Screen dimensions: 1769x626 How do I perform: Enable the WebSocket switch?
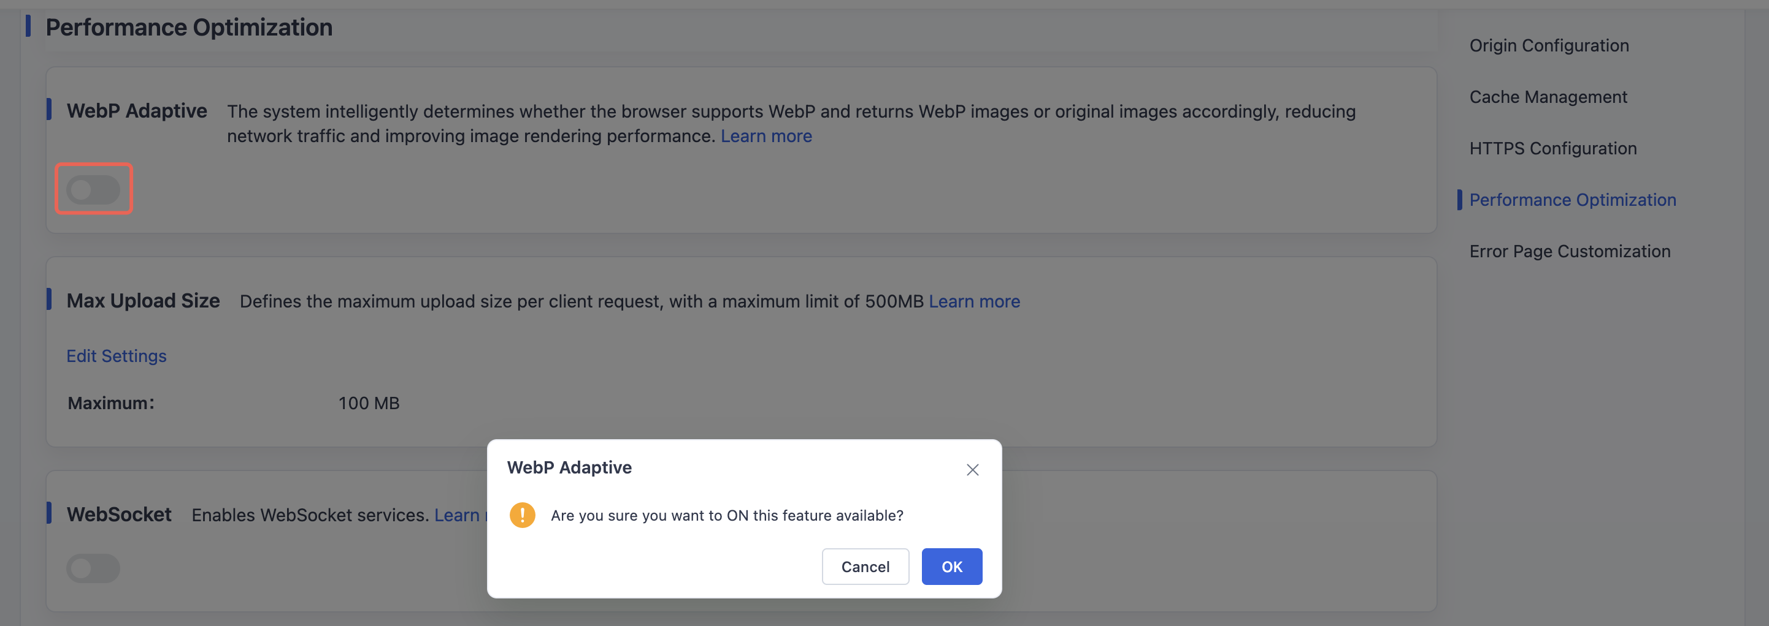[93, 568]
